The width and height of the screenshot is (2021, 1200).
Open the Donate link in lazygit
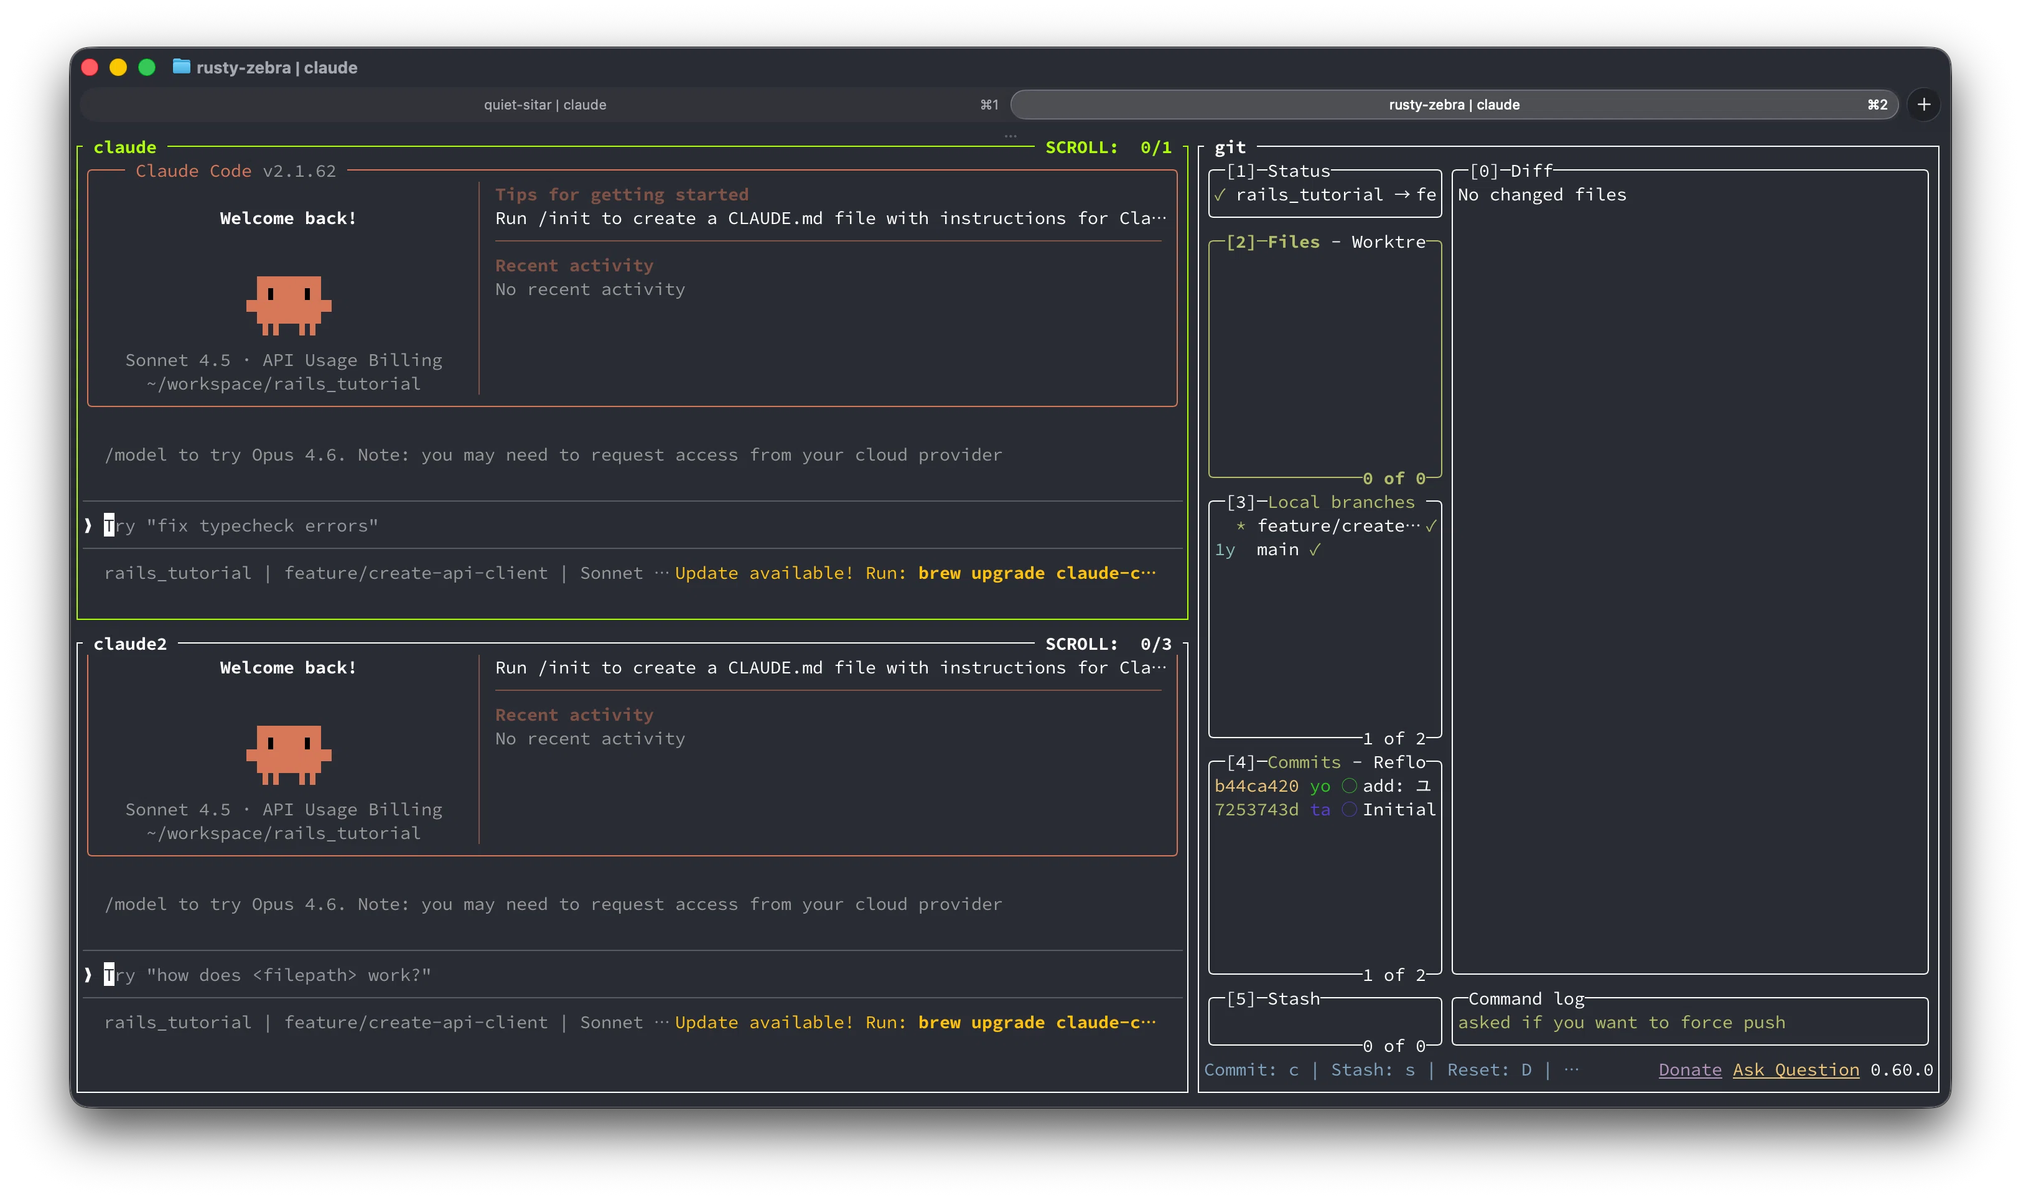click(x=1689, y=1070)
